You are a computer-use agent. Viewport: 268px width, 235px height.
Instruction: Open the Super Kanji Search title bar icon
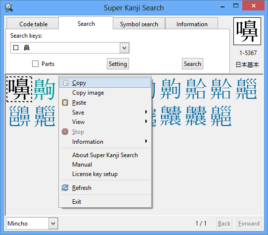(x=8, y=7)
